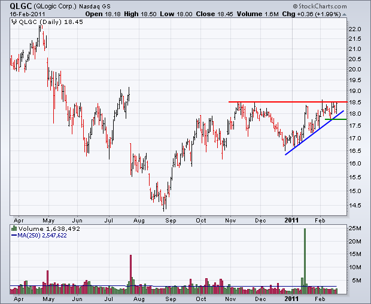Click the 15M volume axis label
The height and width of the screenshot is (304, 371).
pyautogui.click(x=355, y=254)
